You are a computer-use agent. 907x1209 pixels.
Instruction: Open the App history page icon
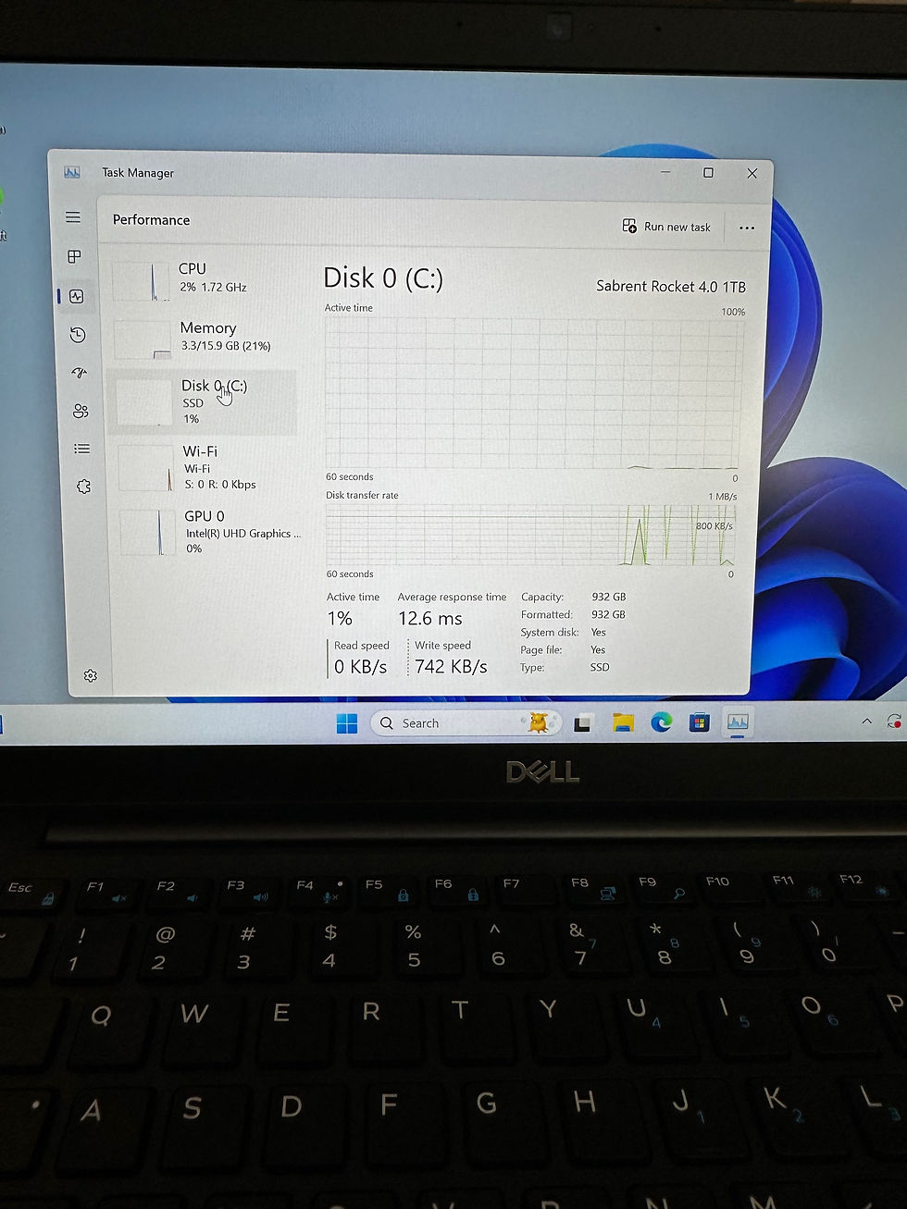78,335
